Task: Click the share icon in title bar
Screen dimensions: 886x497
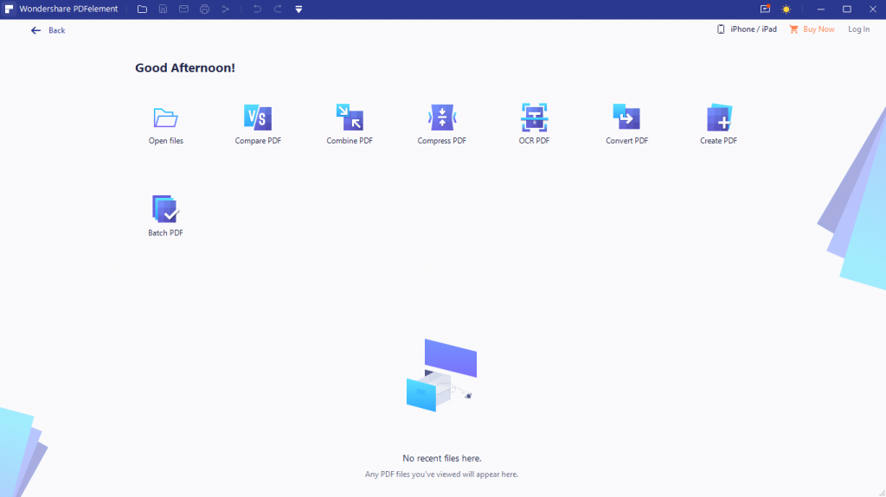Action: (226, 9)
